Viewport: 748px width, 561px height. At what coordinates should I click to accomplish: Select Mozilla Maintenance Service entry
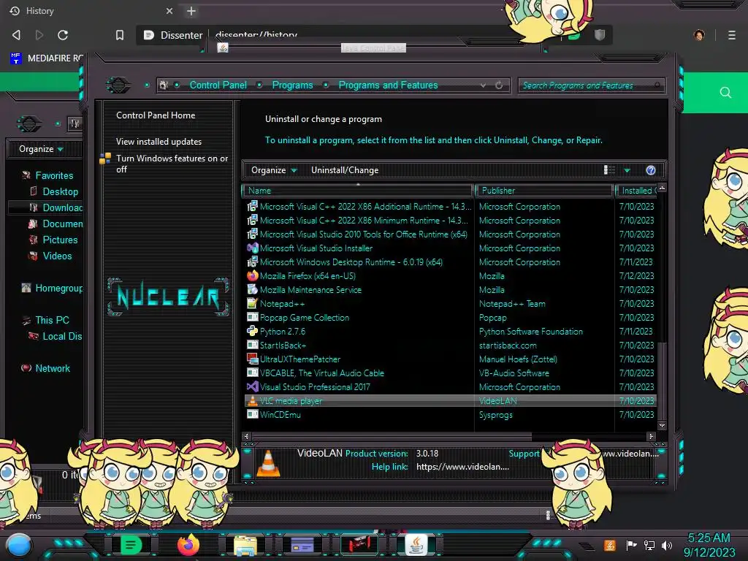pyautogui.click(x=310, y=290)
